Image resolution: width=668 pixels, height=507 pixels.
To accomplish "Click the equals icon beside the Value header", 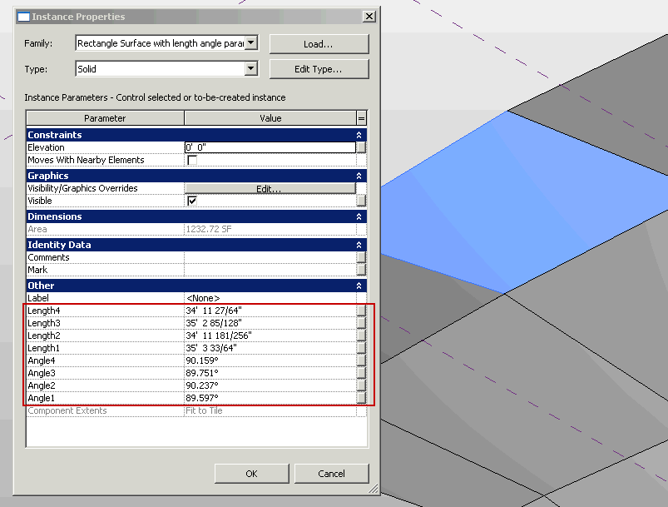I will pos(363,117).
